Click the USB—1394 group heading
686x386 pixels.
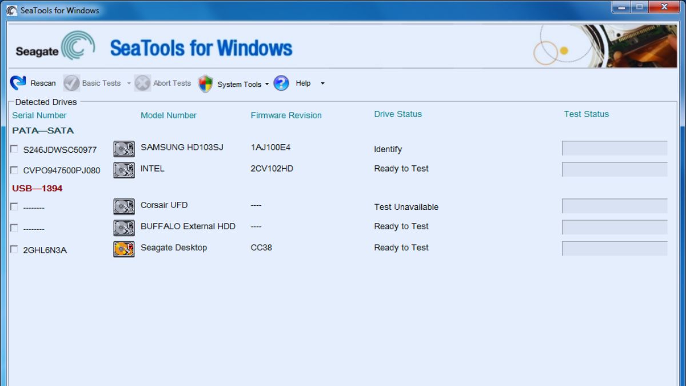point(37,188)
